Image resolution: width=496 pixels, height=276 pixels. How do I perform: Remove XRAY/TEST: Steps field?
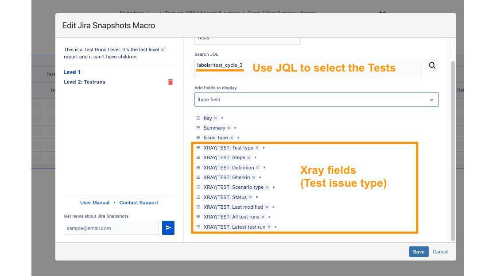coord(248,157)
